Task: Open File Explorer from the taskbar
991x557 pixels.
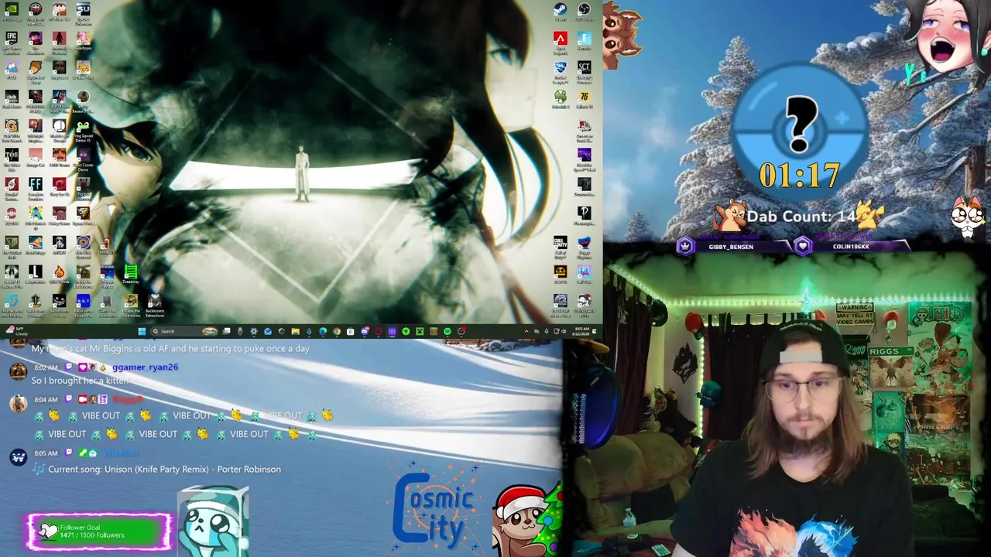Action: pos(296,331)
